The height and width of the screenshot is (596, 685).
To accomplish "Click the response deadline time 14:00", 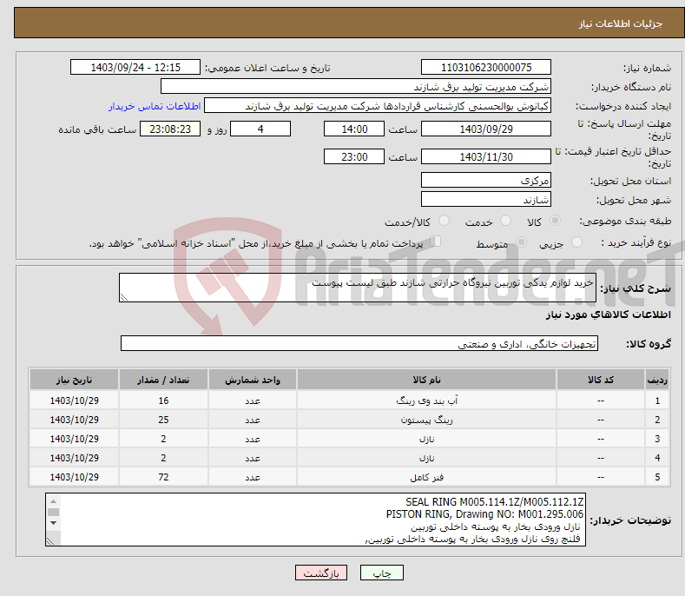I will [354, 129].
